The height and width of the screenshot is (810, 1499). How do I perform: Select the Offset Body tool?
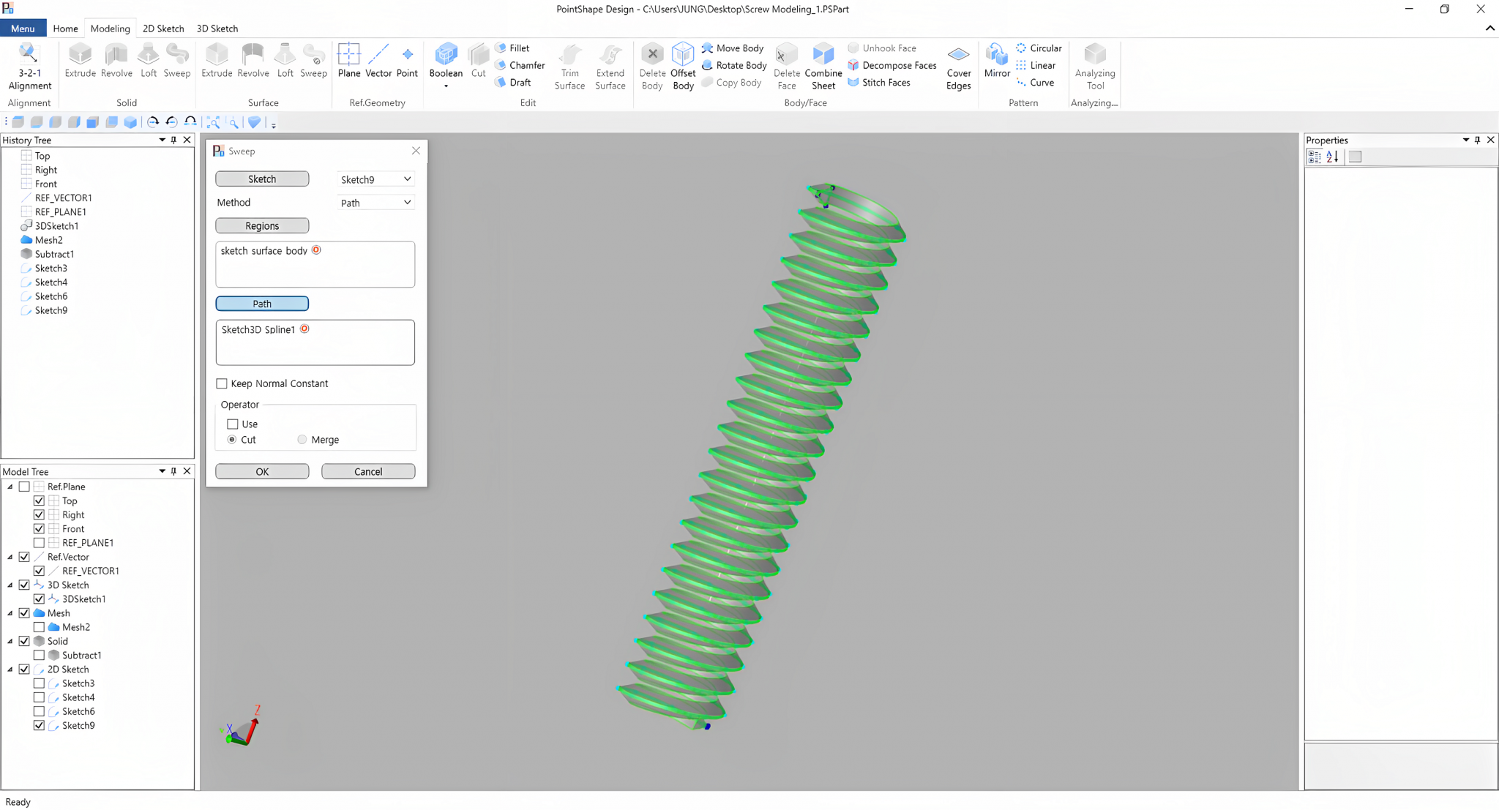point(682,65)
